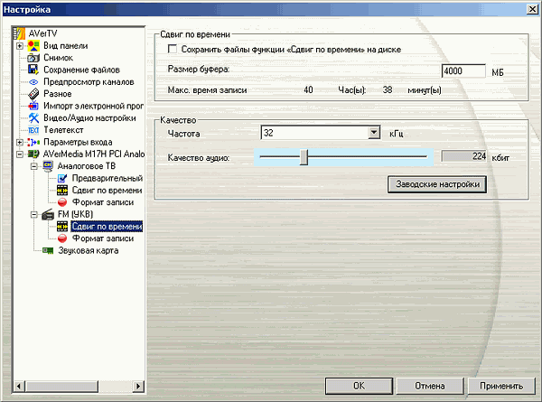Click the Снимок camera icon
Viewport: 542px width, 402px height.
pyautogui.click(x=33, y=58)
